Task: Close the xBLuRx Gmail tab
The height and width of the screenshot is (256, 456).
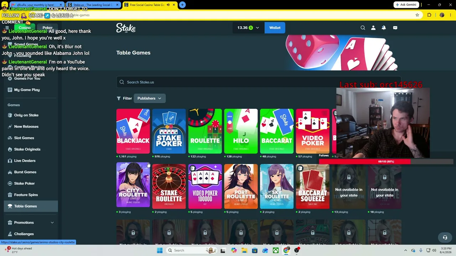Action: (x=61, y=5)
